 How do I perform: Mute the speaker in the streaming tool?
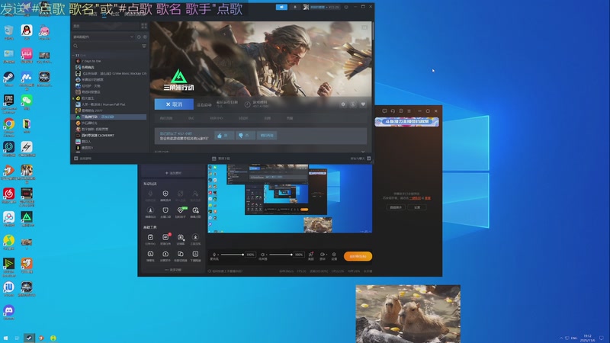262,255
